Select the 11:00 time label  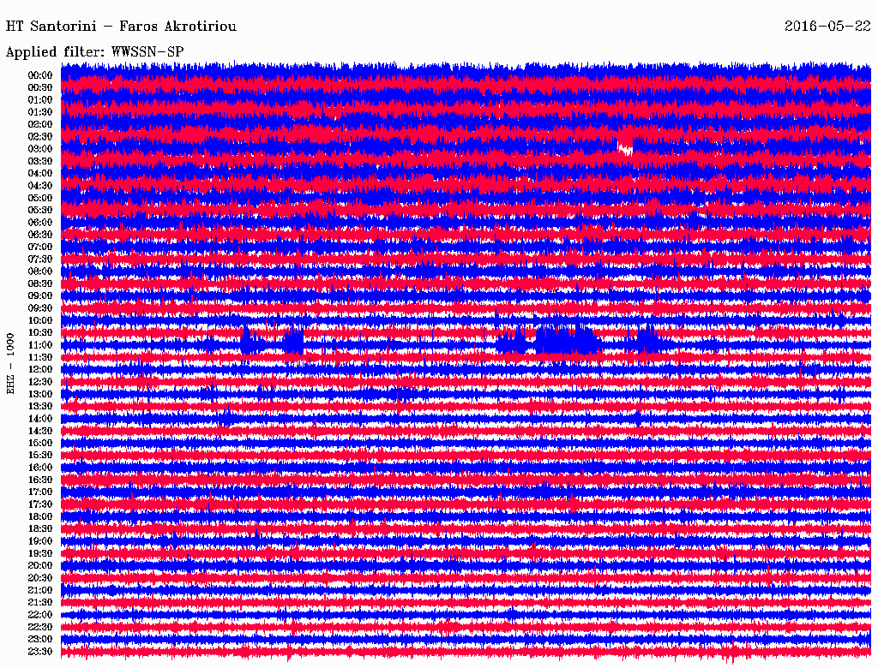coord(40,345)
